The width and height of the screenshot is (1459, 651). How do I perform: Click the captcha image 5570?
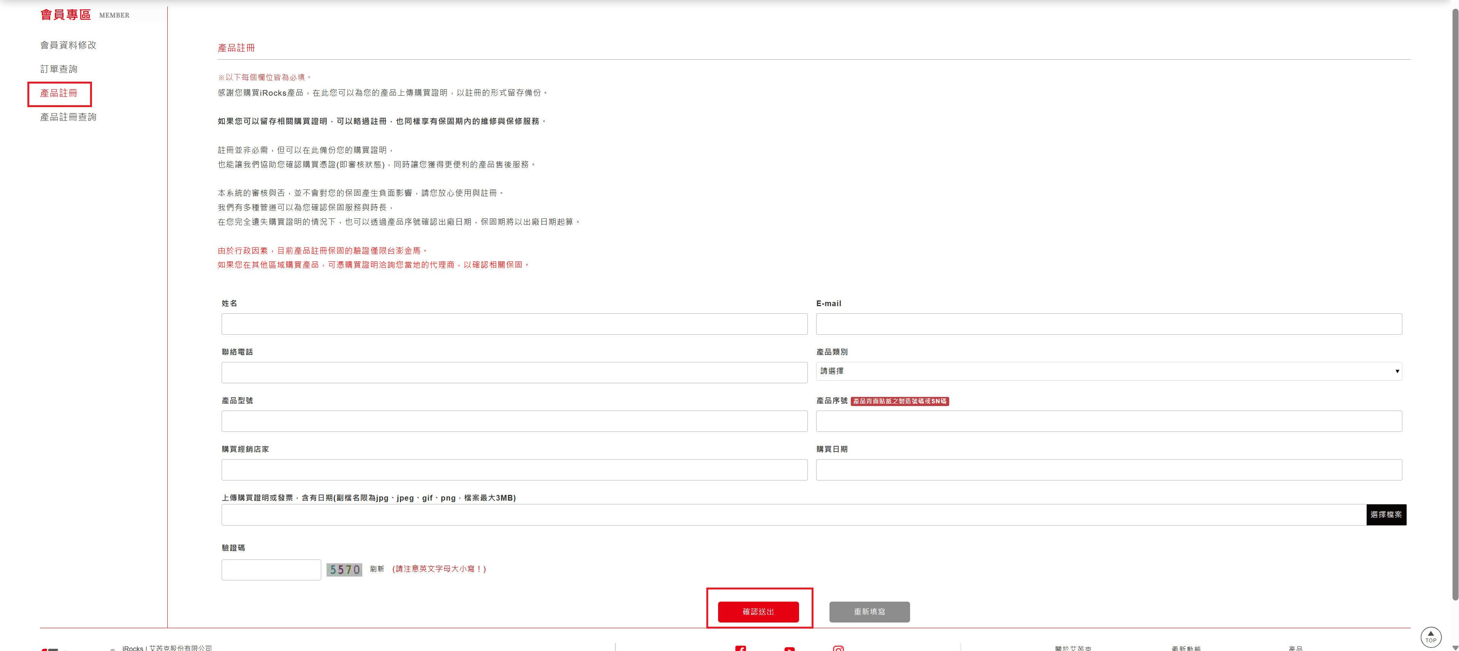344,569
